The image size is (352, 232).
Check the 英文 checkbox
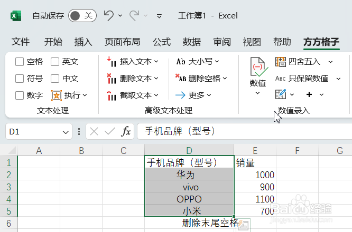[x=55, y=62]
